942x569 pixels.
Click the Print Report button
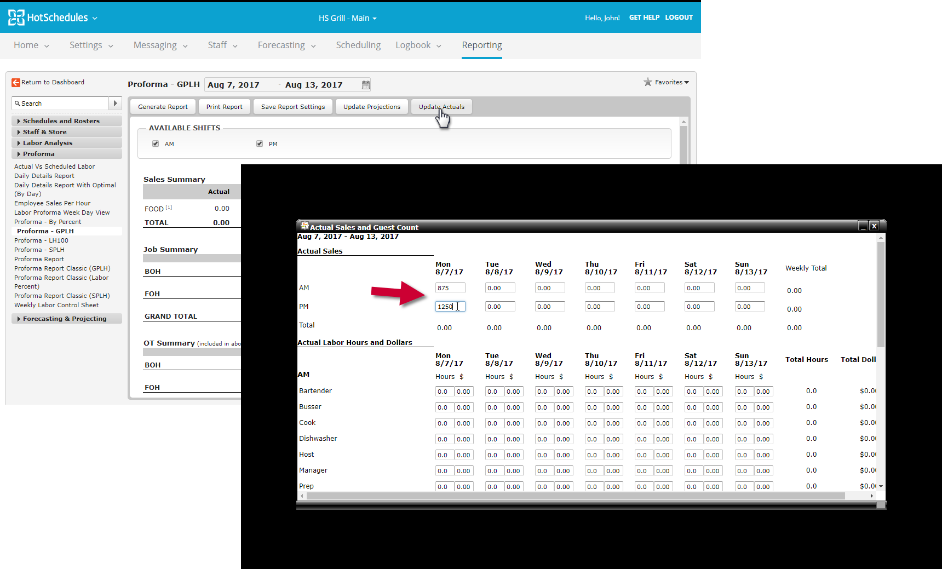[x=225, y=107]
